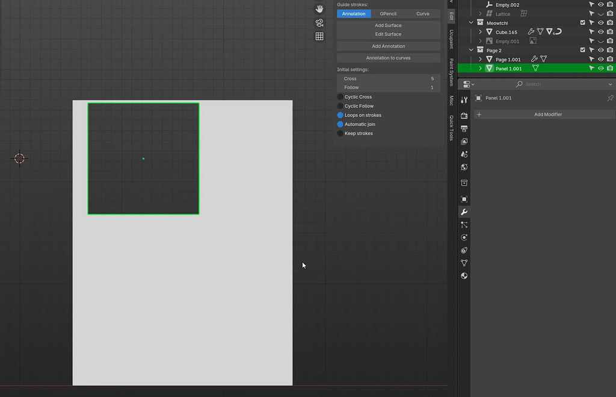Screen dimensions: 616x397
Task: Focus the properties Search field
Action: [560, 84]
